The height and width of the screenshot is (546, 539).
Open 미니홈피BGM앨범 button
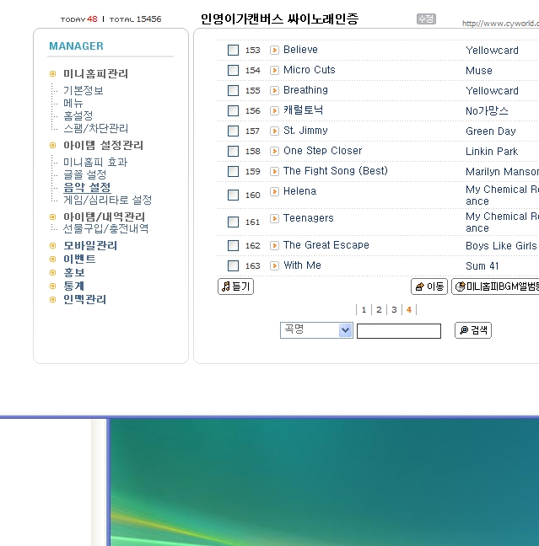click(495, 286)
